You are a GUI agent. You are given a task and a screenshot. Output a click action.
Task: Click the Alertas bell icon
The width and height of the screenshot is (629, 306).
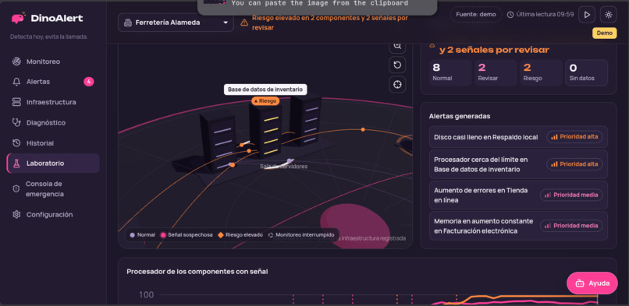click(x=16, y=82)
